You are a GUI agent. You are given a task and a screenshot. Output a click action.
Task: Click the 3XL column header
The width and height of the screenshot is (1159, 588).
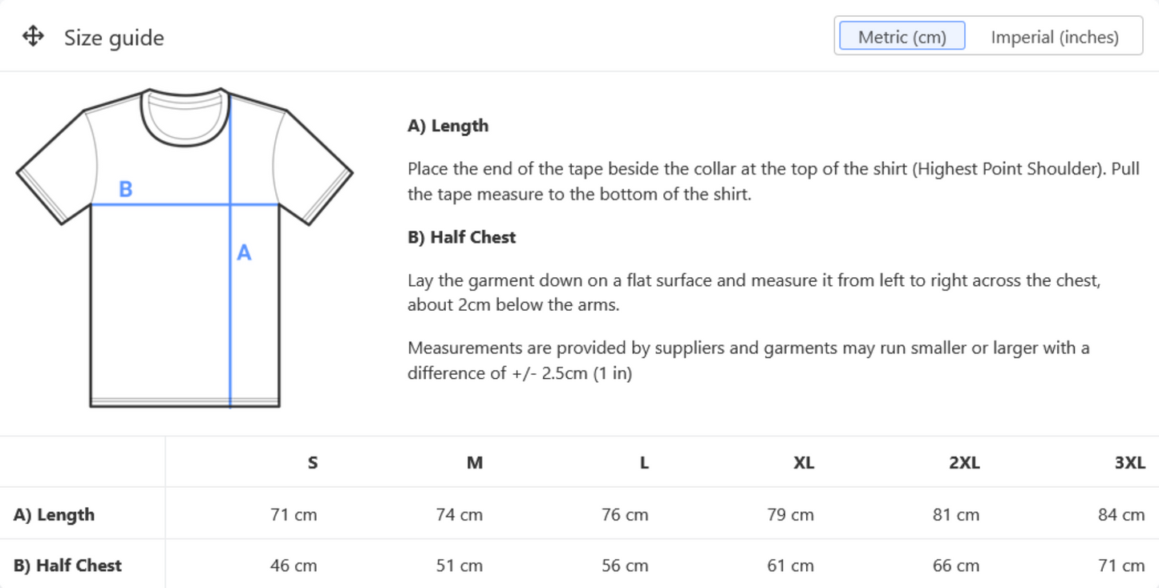pyautogui.click(x=1131, y=462)
